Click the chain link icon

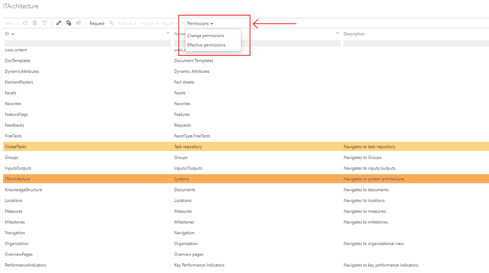(x=59, y=23)
